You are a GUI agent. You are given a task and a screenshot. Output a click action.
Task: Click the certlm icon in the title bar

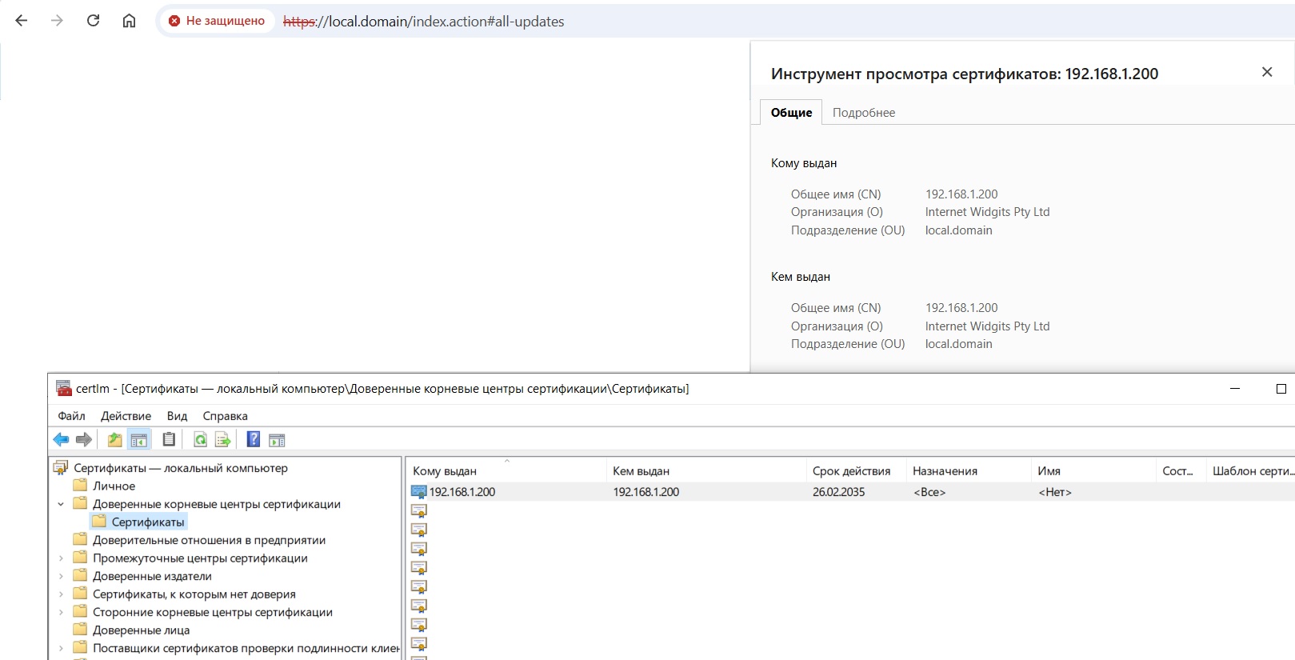(64, 389)
